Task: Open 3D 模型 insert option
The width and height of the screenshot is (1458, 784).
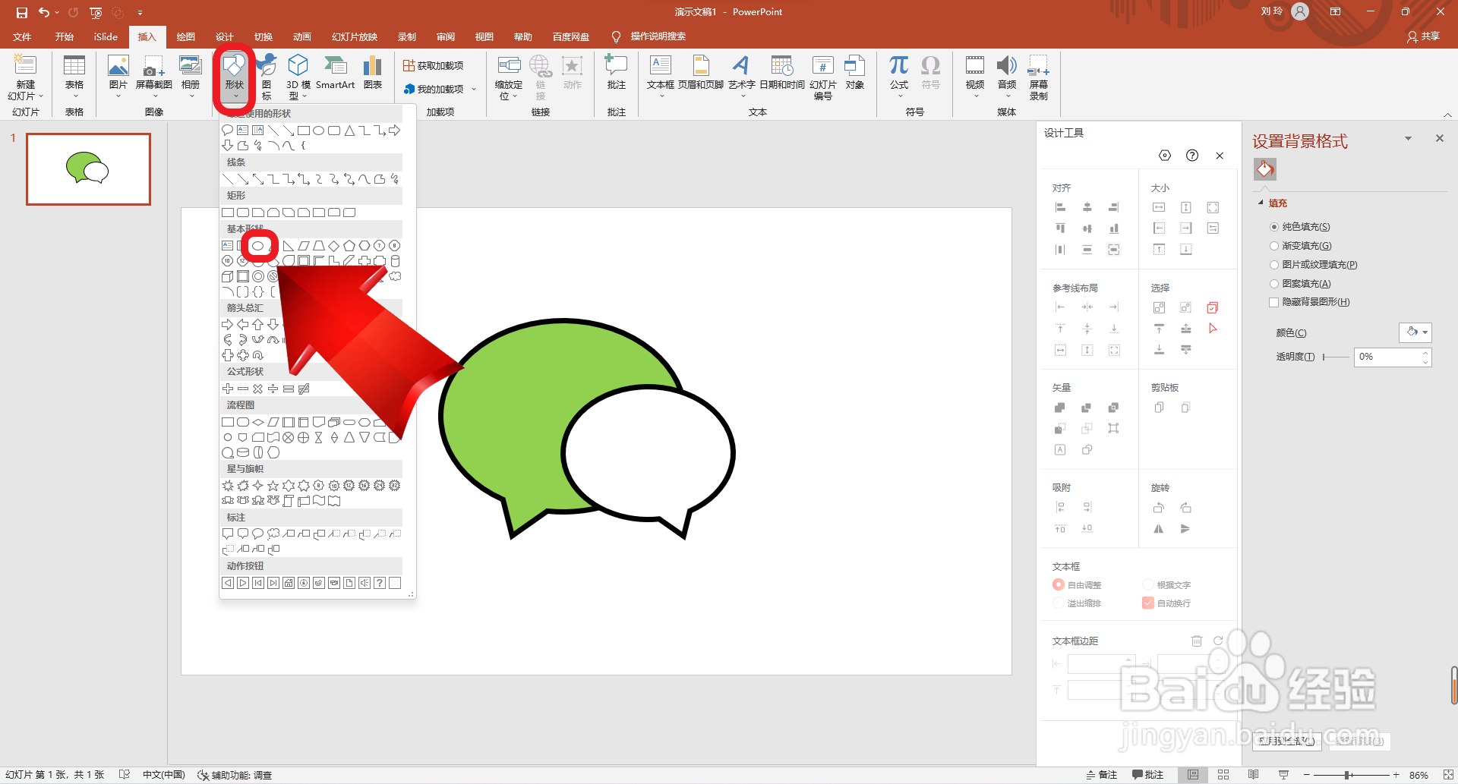Action: click(x=298, y=77)
